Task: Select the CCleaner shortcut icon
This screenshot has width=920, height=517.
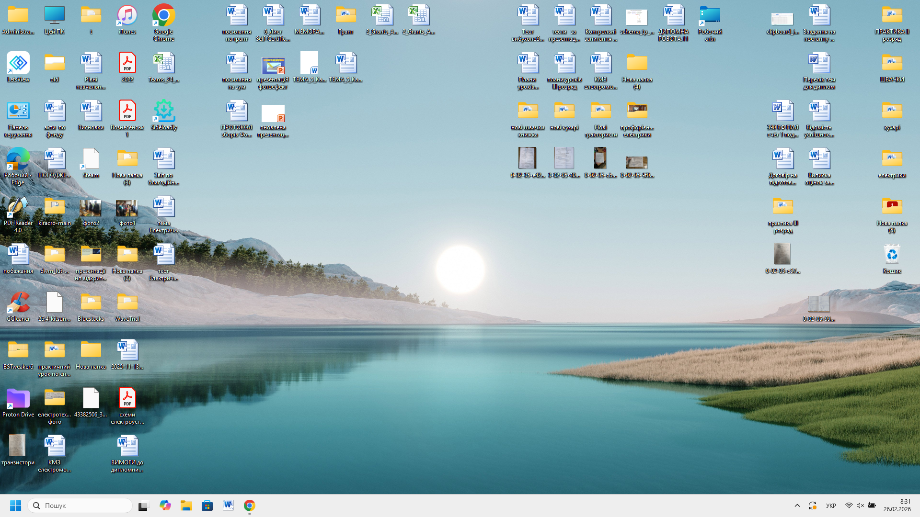Action: point(18,303)
